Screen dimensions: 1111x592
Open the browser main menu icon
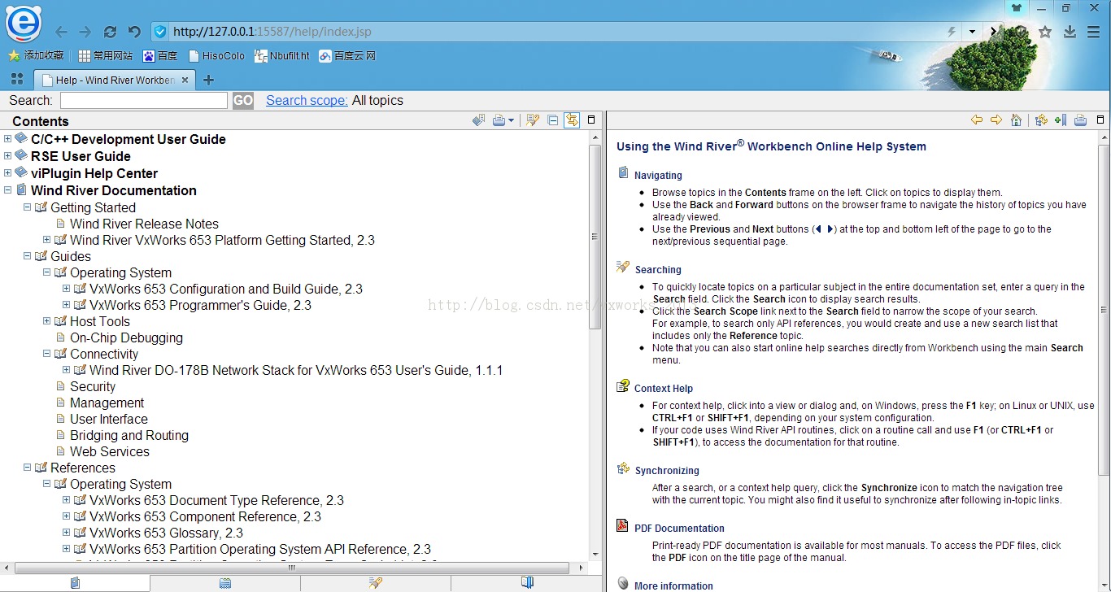1094,32
